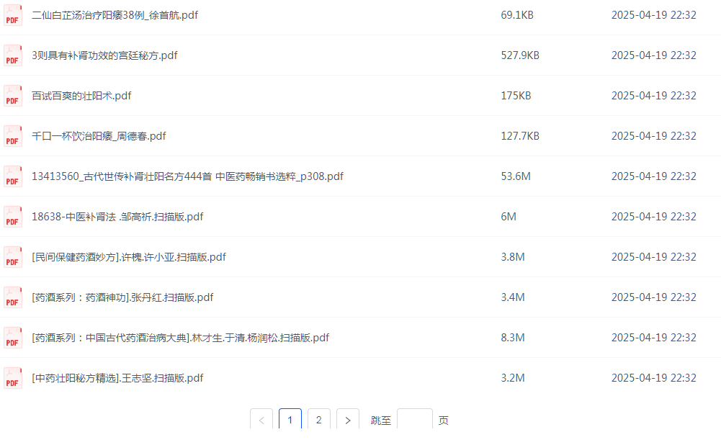Click date of 18638-中医补肾法 row
This screenshot has height=445, width=721.
click(654, 217)
